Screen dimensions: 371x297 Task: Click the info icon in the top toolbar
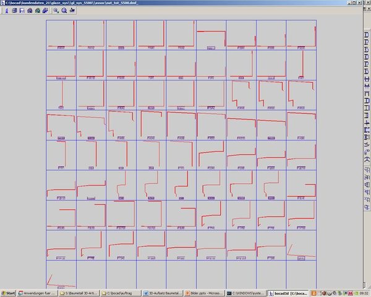click(7, 11)
